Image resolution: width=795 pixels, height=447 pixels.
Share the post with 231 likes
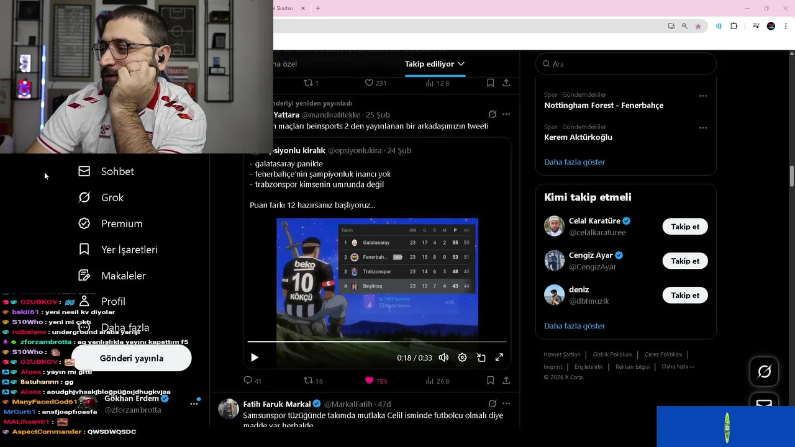(x=506, y=83)
